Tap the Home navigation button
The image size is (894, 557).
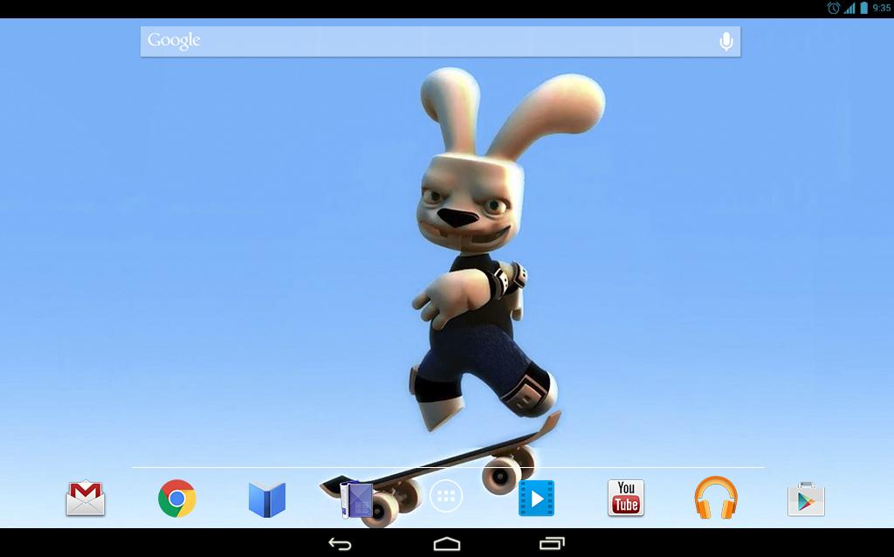pyautogui.click(x=446, y=544)
